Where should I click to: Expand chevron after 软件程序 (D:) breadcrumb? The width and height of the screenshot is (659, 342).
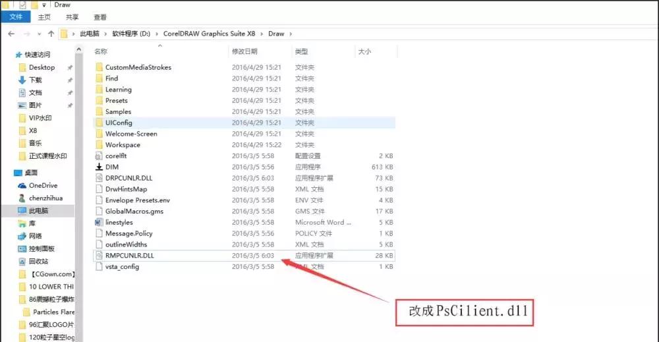pos(157,34)
